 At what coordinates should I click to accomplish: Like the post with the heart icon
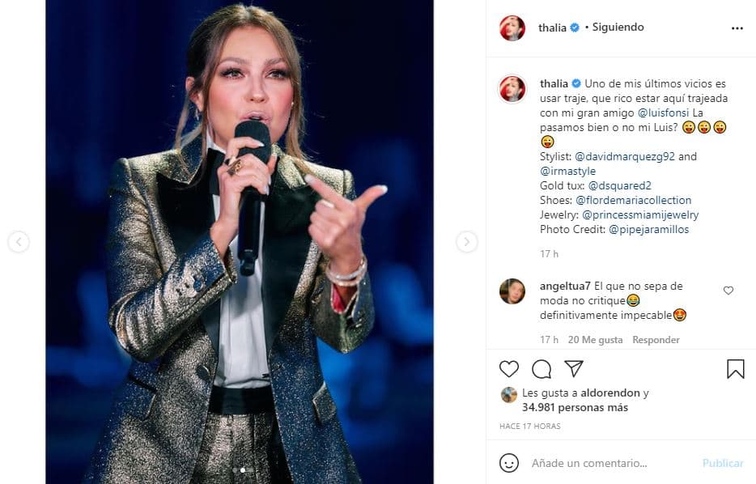pos(508,368)
